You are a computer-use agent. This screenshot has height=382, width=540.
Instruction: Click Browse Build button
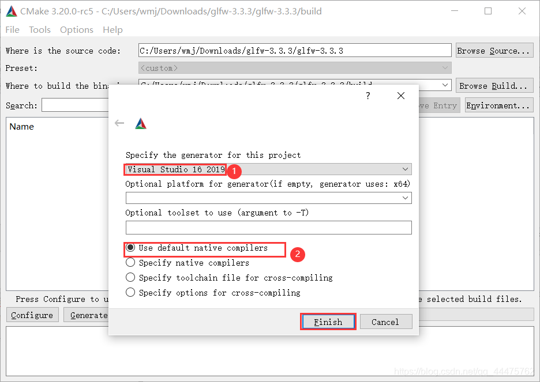[494, 86]
